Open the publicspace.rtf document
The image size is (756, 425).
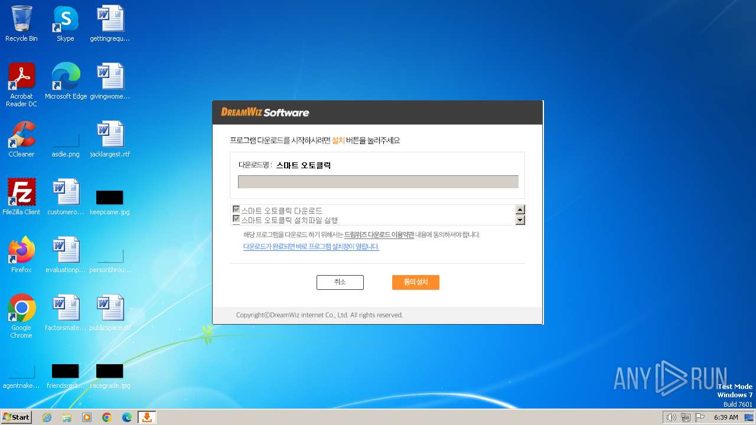110,313
